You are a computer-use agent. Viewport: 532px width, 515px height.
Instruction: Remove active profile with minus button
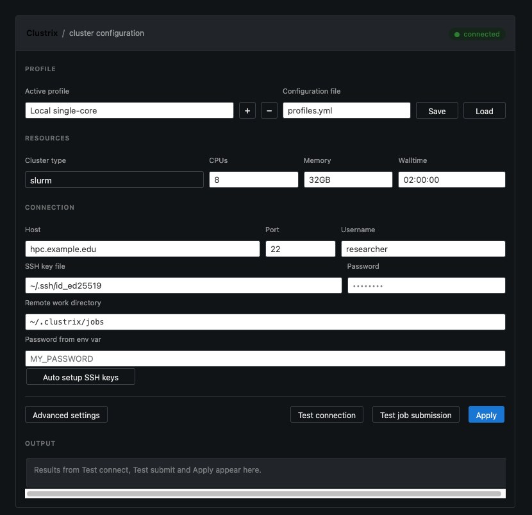point(269,111)
